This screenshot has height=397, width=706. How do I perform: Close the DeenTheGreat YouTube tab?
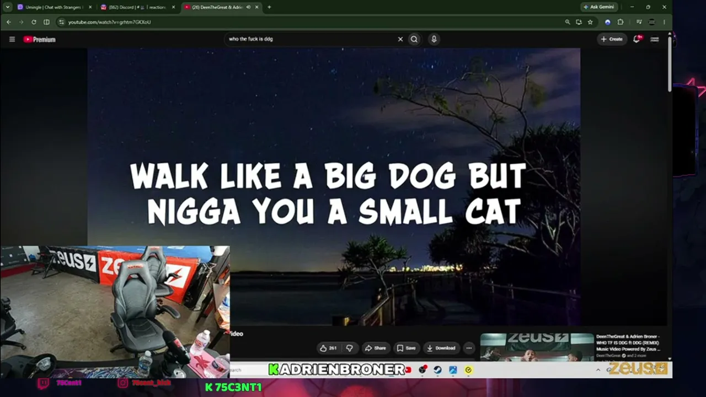(256, 7)
